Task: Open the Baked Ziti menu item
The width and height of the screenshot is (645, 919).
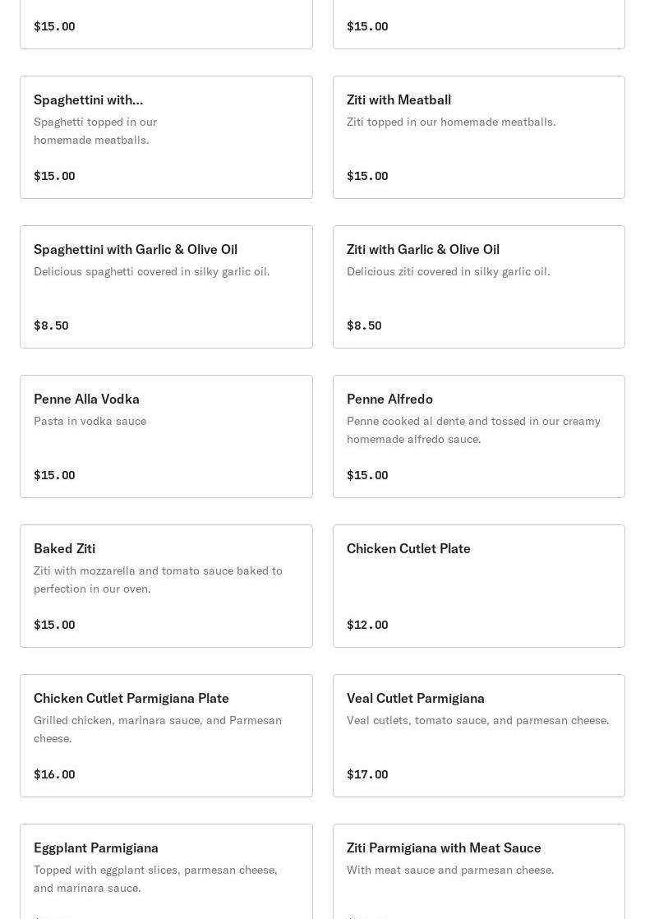Action: click(166, 586)
